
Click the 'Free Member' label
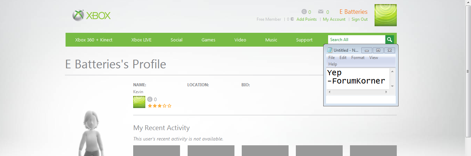(269, 19)
